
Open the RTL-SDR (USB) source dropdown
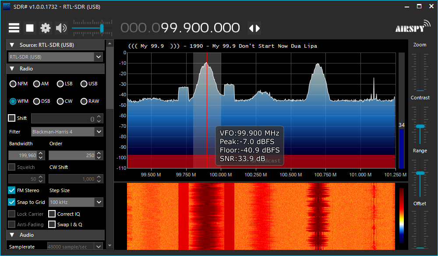pyautogui.click(x=98, y=57)
